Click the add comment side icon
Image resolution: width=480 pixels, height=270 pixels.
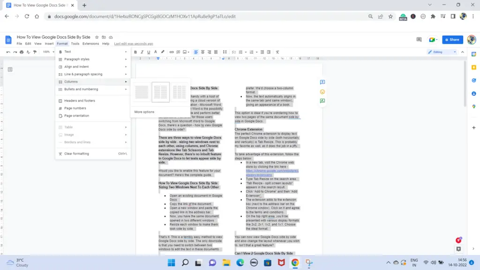coord(322,82)
